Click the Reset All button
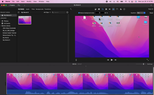The image size is (154, 95). 151,9
